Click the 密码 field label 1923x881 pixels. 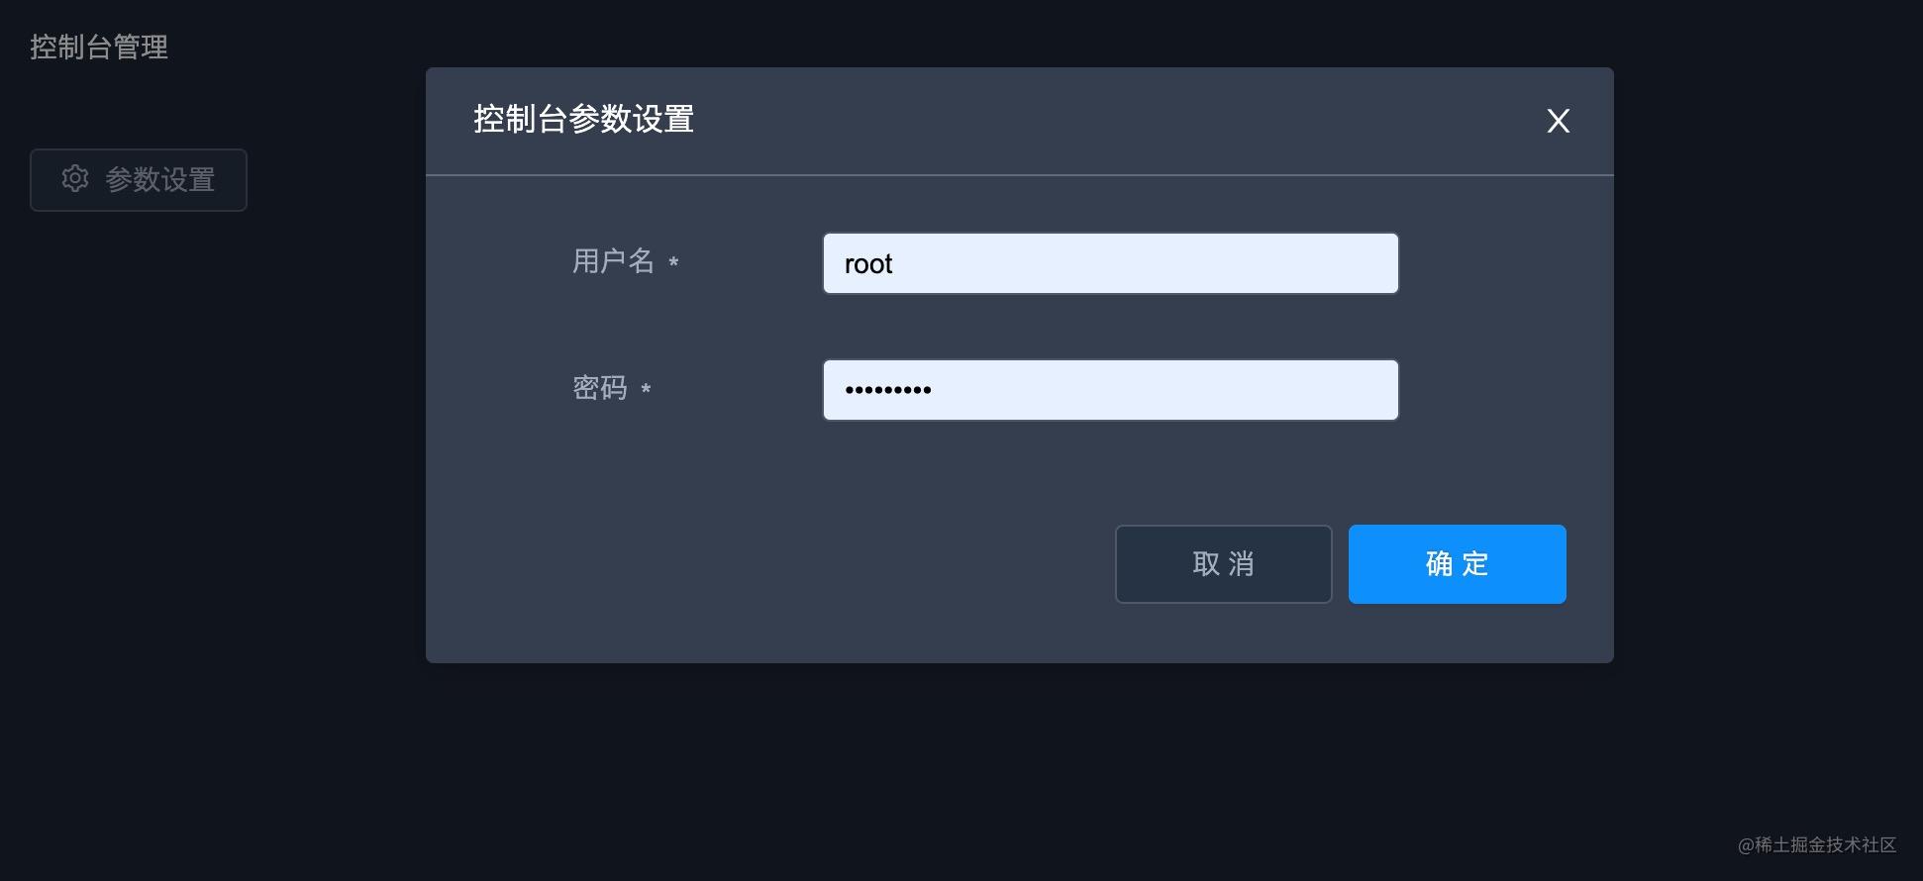pos(599,388)
